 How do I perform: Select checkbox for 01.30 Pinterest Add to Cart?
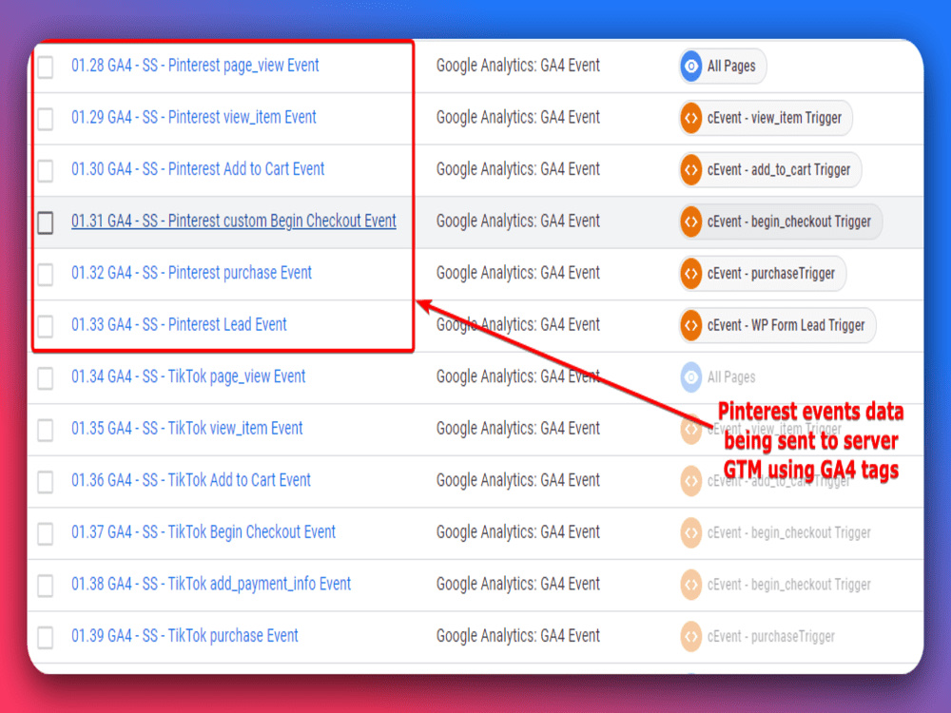click(x=46, y=170)
